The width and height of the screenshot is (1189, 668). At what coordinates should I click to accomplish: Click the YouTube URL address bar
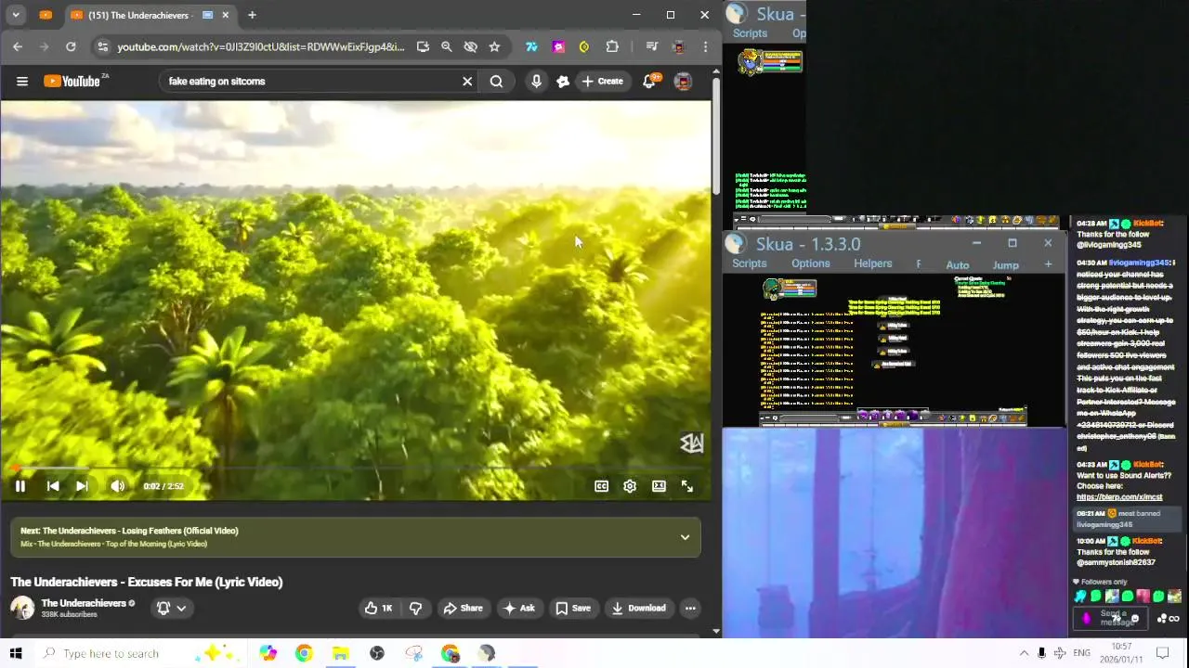pyautogui.click(x=261, y=46)
